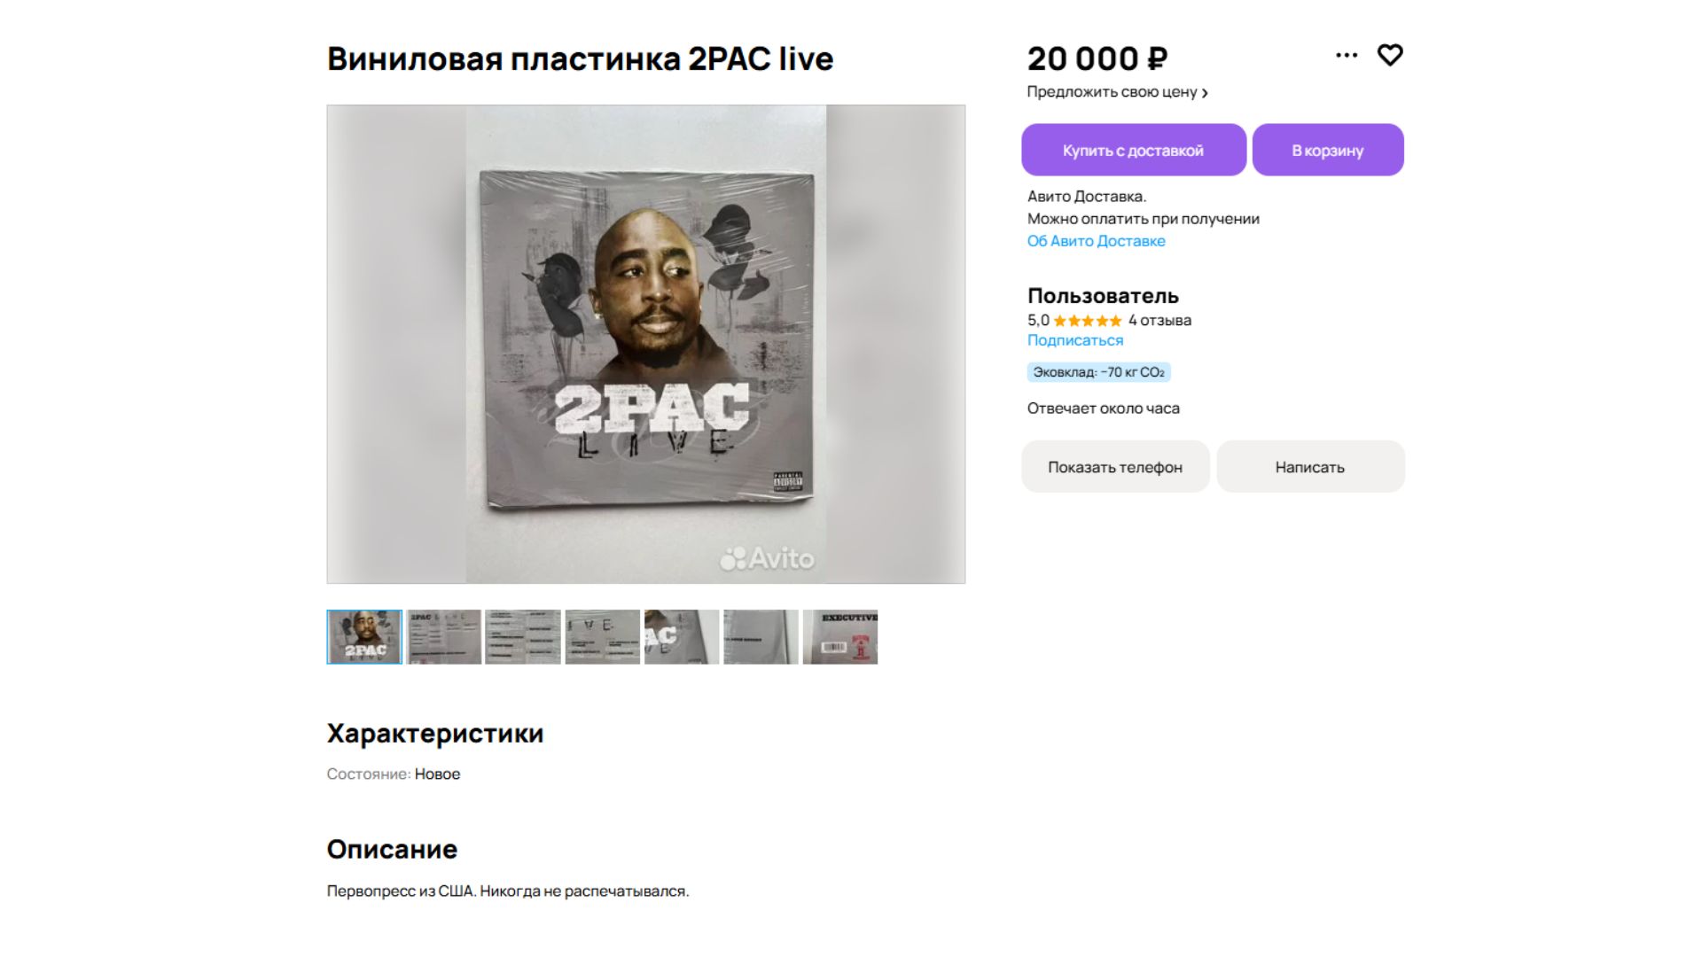Add listing to favorites with heart icon
Viewport: 1702px width, 957px height.
(1390, 55)
